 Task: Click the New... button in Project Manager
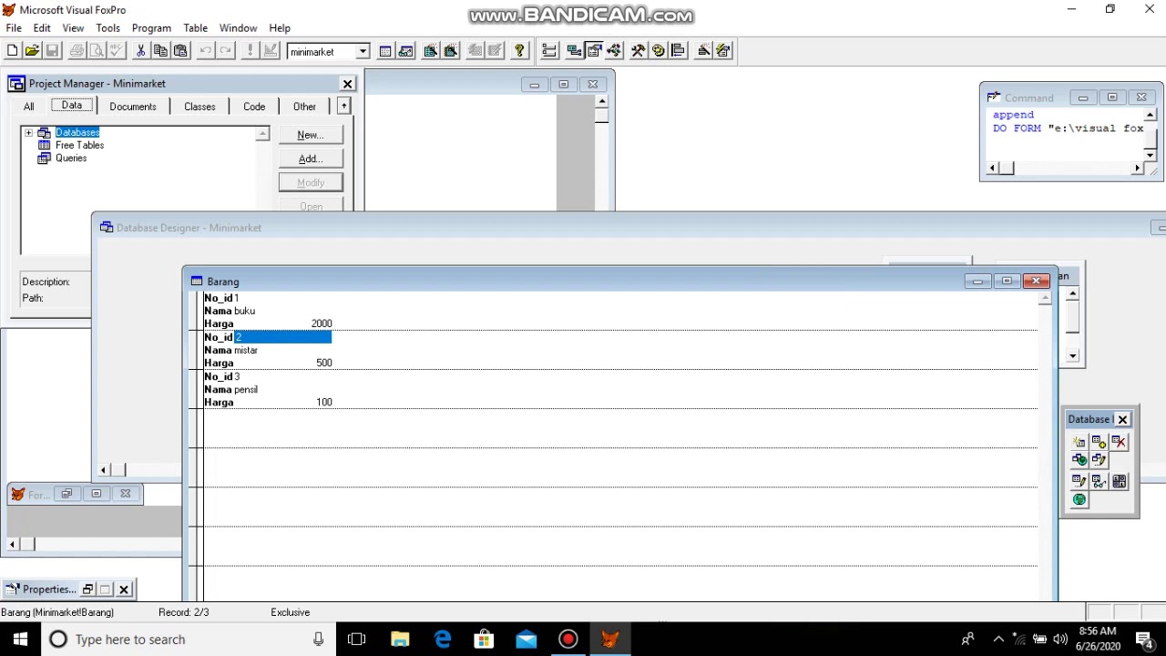pyautogui.click(x=311, y=135)
